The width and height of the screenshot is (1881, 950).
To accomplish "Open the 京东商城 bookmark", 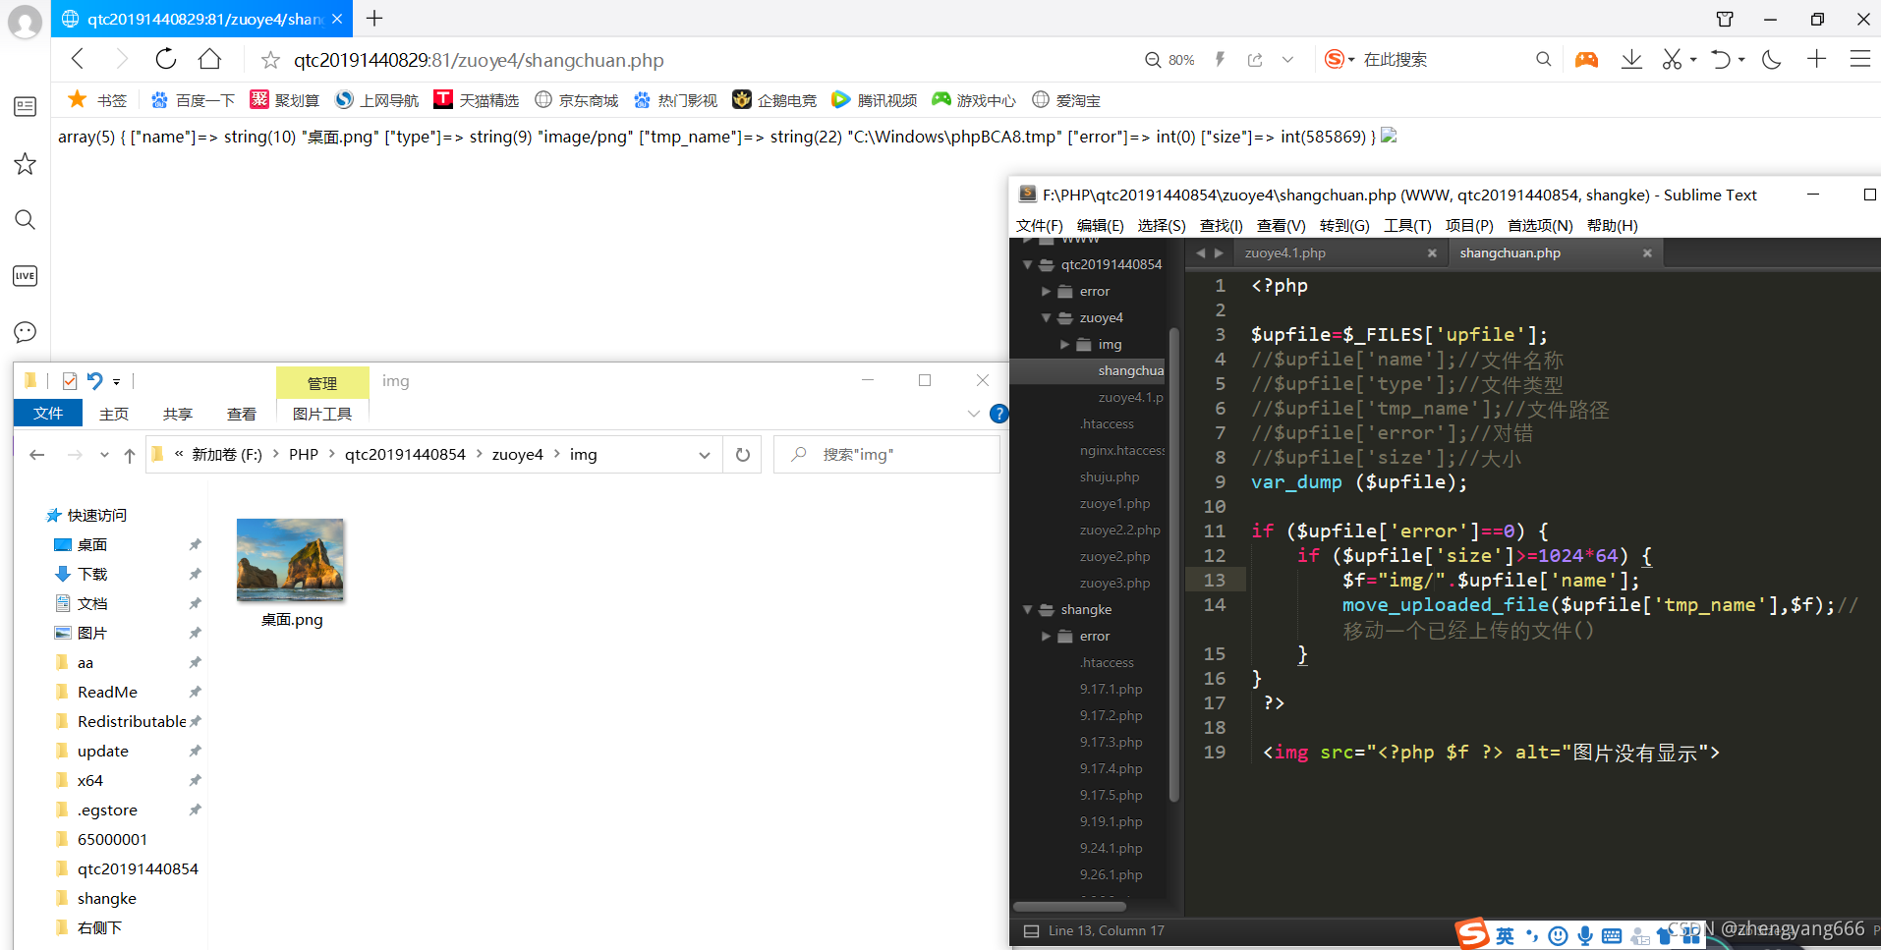I will point(577,100).
